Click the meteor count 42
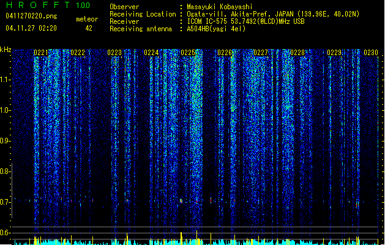This screenshot has height=245, width=385. pos(89,28)
